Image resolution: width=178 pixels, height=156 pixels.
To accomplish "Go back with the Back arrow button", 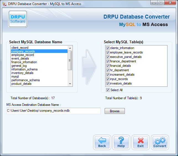I will click(102, 142).
